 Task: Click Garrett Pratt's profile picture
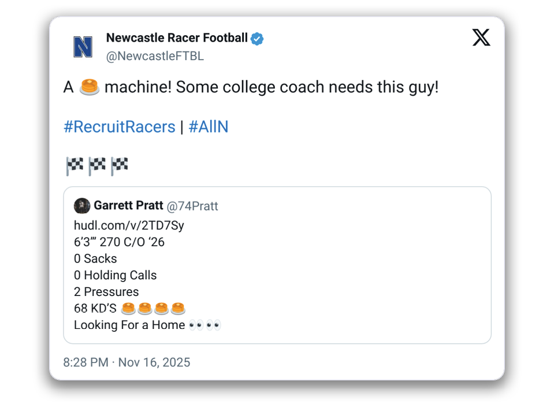tap(82, 206)
